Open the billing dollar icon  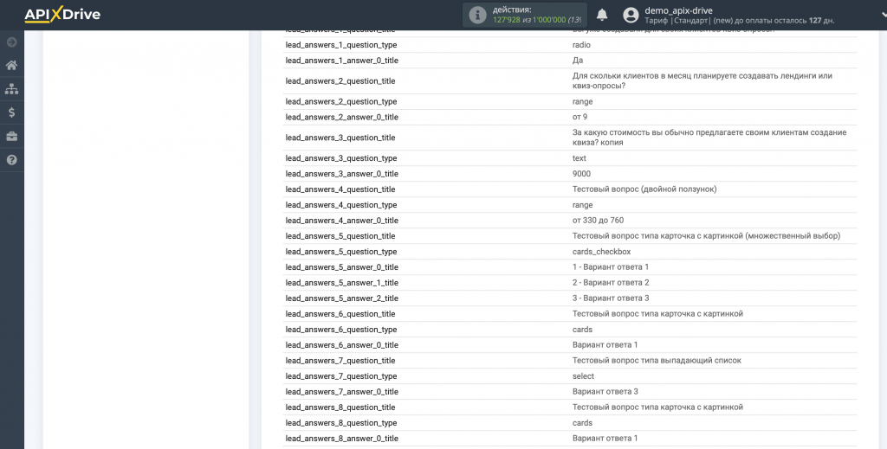(11, 112)
